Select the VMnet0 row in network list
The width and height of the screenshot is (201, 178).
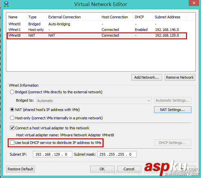97,24
